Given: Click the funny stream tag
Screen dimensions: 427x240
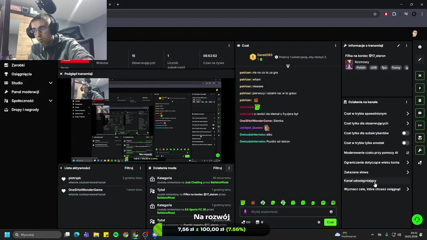Looking at the screenshot, I should (396, 67).
